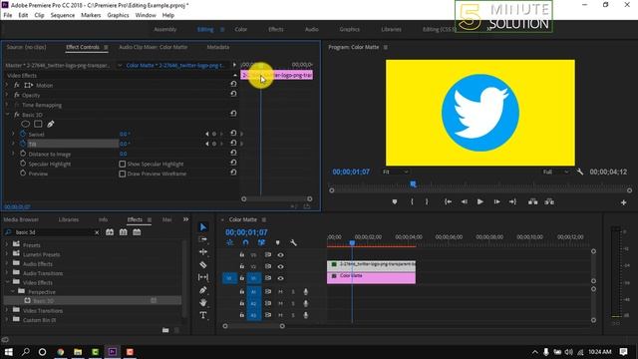Open the Clip menu
Screen dimensions: 638x359
tap(39, 15)
